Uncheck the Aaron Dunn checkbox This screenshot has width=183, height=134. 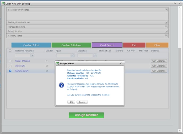pos(10,71)
